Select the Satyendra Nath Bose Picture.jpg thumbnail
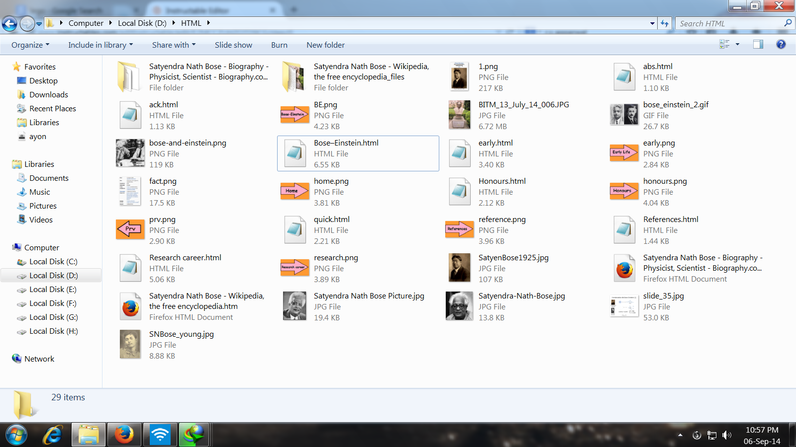The image size is (796, 447). point(295,306)
